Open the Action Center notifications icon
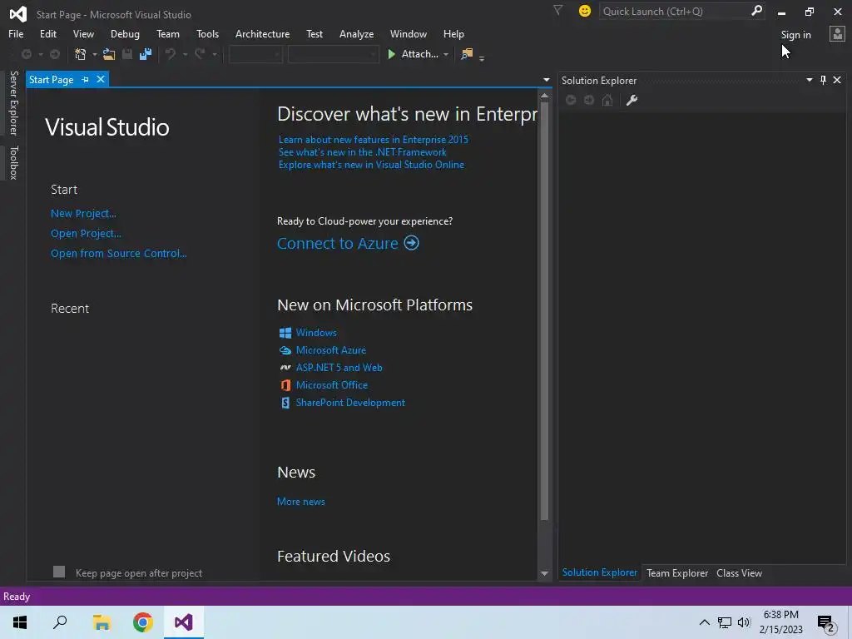 pyautogui.click(x=826, y=623)
